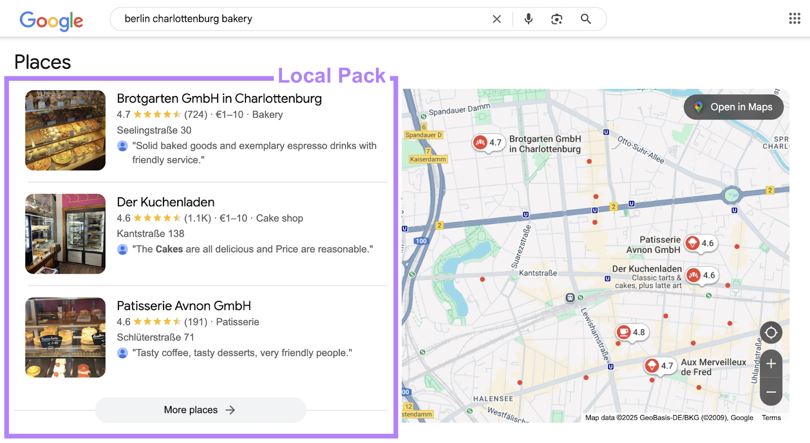Zoom in on the map
Viewport: 810px width, 443px height.
tap(771, 364)
